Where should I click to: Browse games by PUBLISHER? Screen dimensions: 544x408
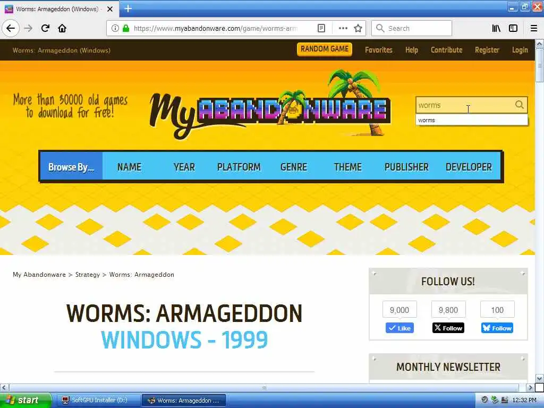pos(406,167)
